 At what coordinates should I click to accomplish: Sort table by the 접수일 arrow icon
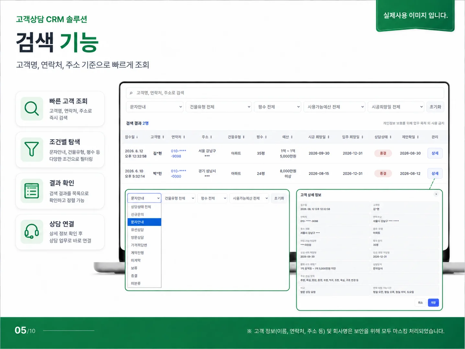[x=137, y=137]
